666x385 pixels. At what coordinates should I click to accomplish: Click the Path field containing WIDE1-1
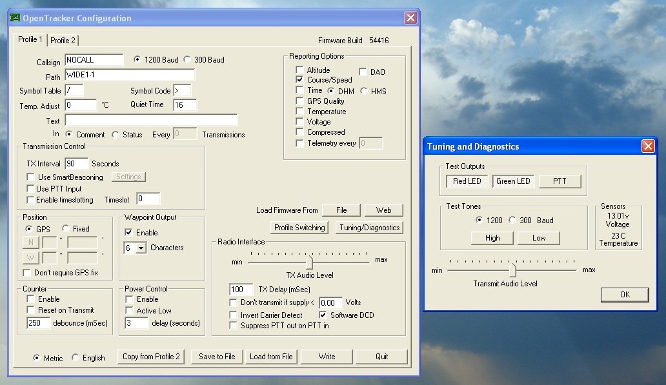130,75
